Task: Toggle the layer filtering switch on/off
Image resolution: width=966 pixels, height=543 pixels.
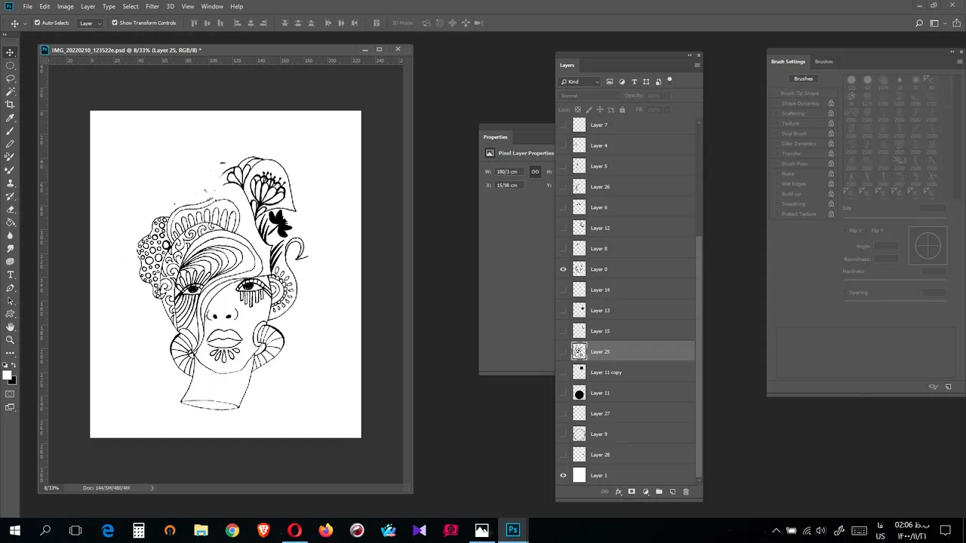Action: [669, 80]
